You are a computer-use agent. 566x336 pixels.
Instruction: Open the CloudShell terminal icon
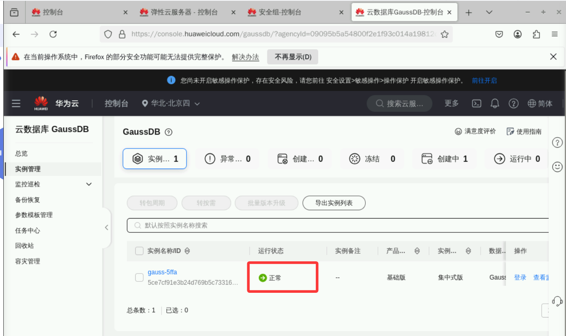pyautogui.click(x=477, y=103)
